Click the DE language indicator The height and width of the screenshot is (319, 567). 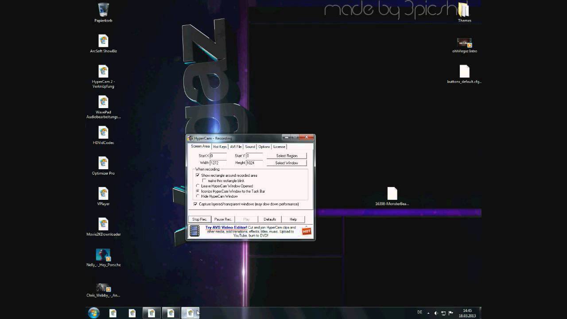(x=419, y=312)
